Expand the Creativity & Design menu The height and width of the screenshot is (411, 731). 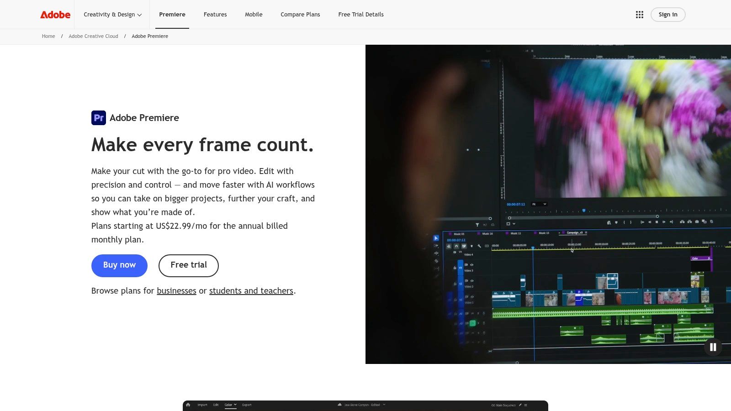pyautogui.click(x=112, y=15)
